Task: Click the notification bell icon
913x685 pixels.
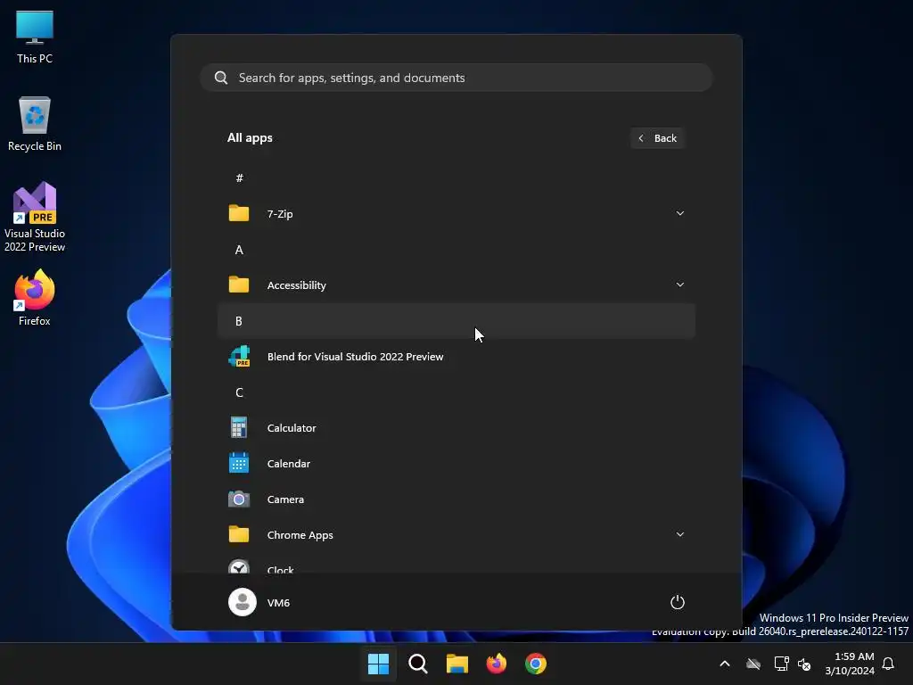Action: 888,664
